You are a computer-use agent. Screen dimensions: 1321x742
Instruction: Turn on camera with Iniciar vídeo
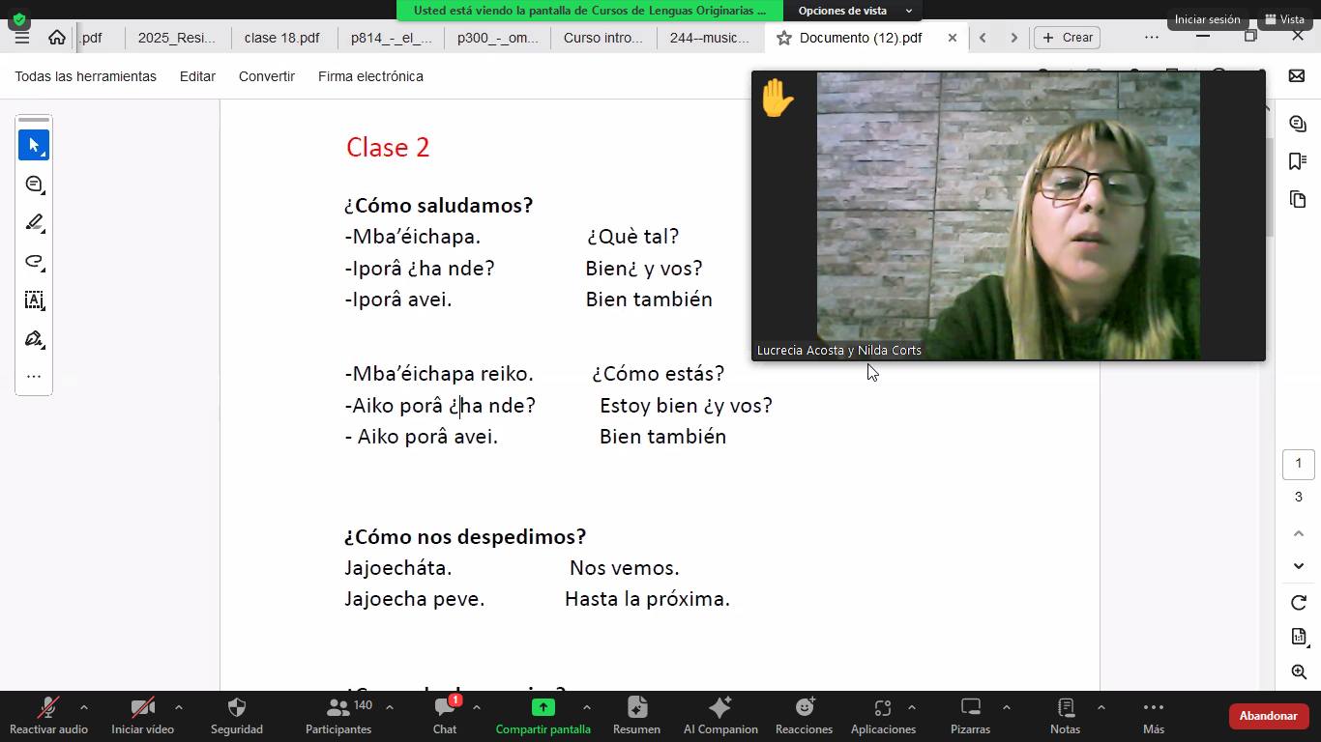[142, 716]
